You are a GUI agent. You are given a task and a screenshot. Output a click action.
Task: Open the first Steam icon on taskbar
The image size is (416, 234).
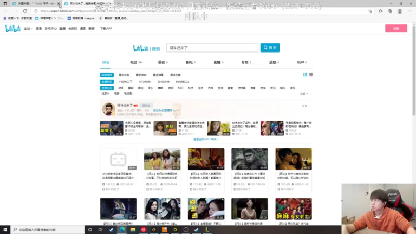(x=111, y=229)
